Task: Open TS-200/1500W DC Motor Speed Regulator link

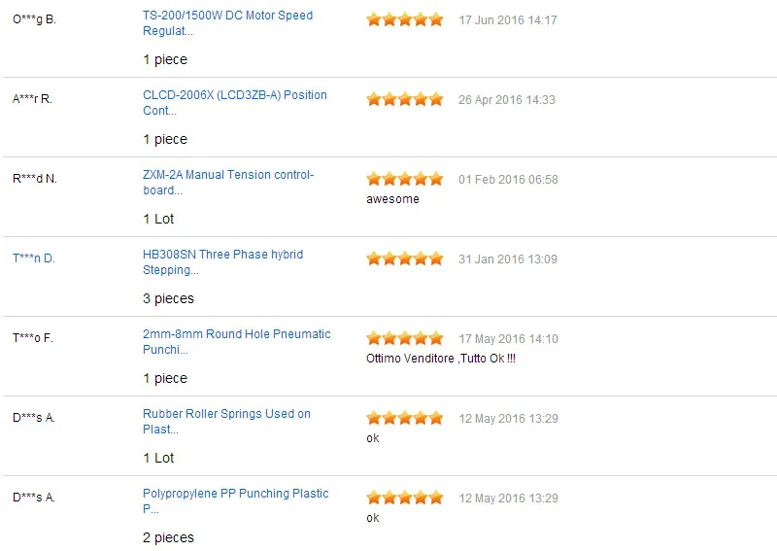Action: 227,22
